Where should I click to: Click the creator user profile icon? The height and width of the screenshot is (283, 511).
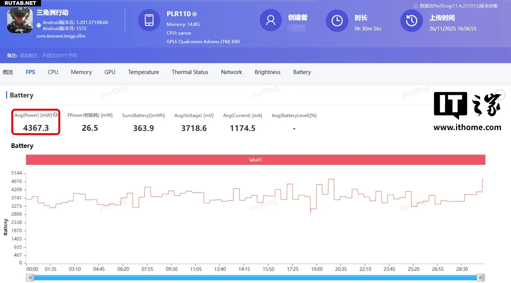(x=270, y=20)
